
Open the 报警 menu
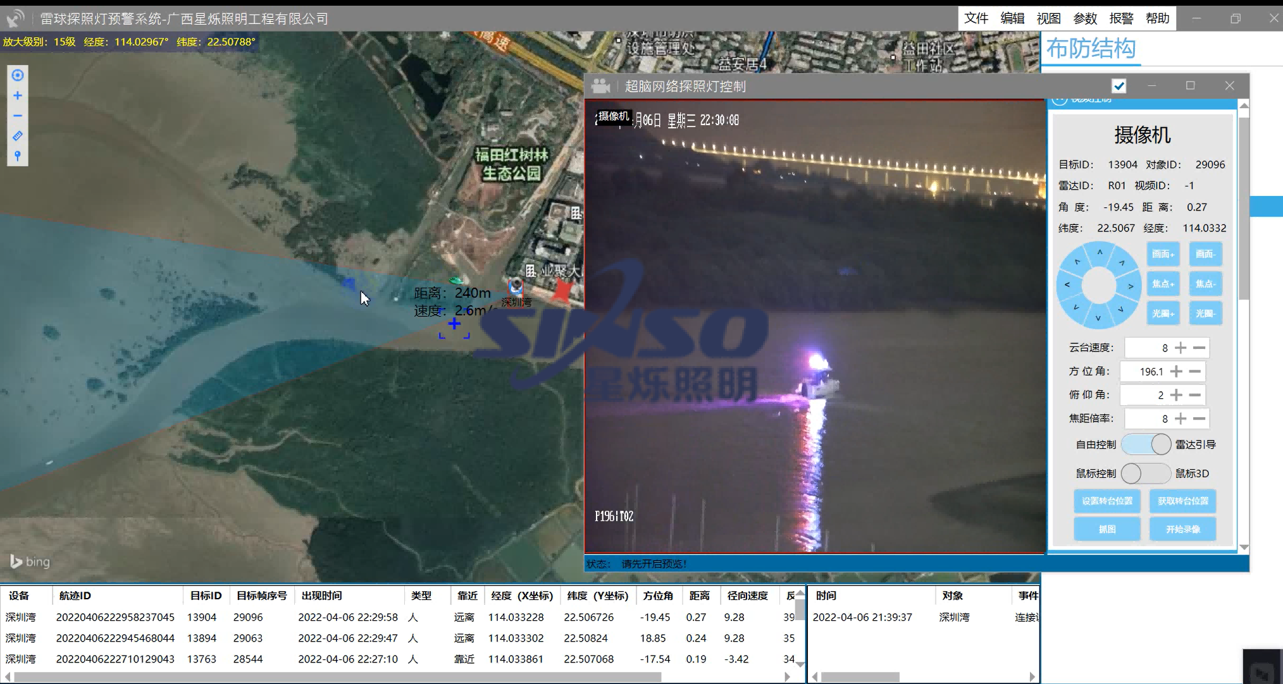point(1121,18)
